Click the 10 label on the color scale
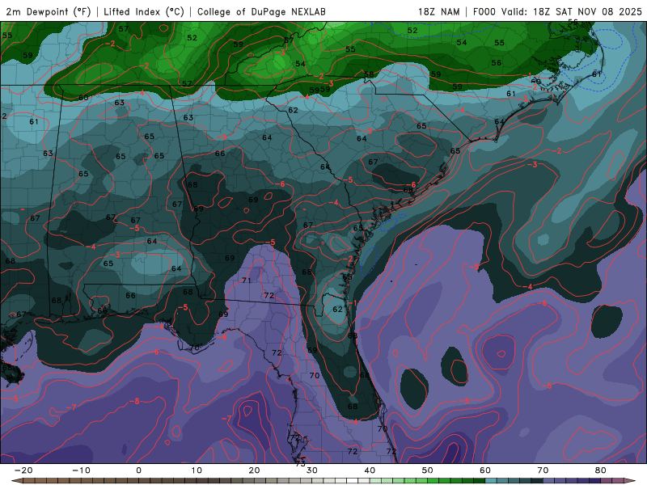 tap(197, 470)
